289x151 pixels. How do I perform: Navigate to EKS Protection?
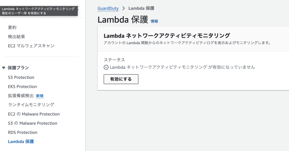coord(22,87)
